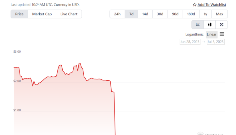Open the Price tab
236x135 pixels.
pyautogui.click(x=19, y=14)
